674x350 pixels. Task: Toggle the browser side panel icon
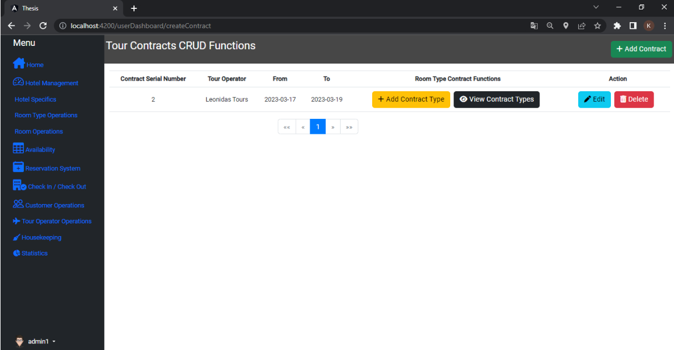click(633, 25)
